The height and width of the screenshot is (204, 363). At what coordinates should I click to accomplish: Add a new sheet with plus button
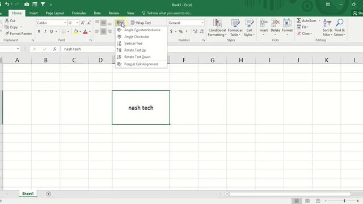[48, 194]
